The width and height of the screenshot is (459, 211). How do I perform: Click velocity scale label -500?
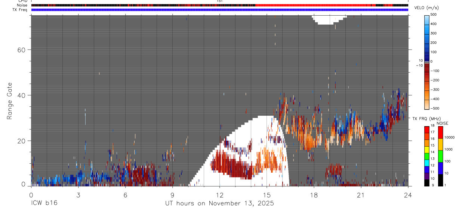point(434,108)
